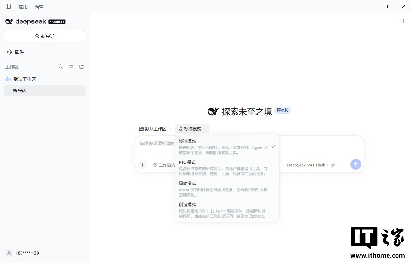Viewport: 411px width, 263px height.
Task: Expand the 默认工作区 dropdown above input
Action: [x=155, y=129]
